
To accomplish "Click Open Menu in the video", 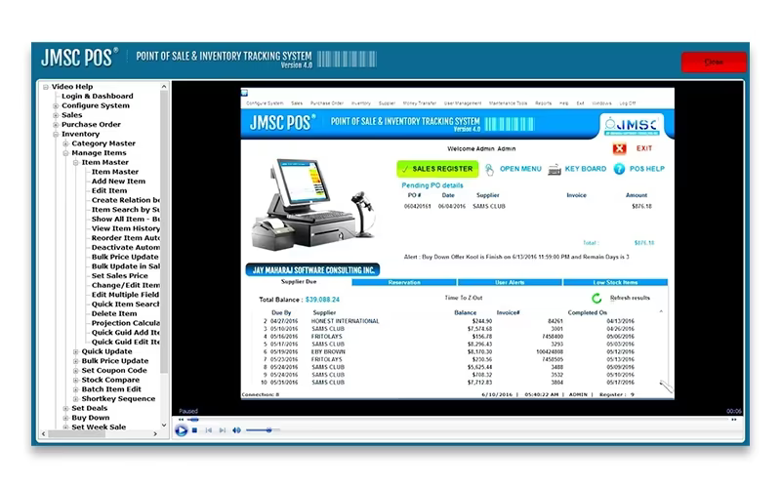I will click(520, 169).
